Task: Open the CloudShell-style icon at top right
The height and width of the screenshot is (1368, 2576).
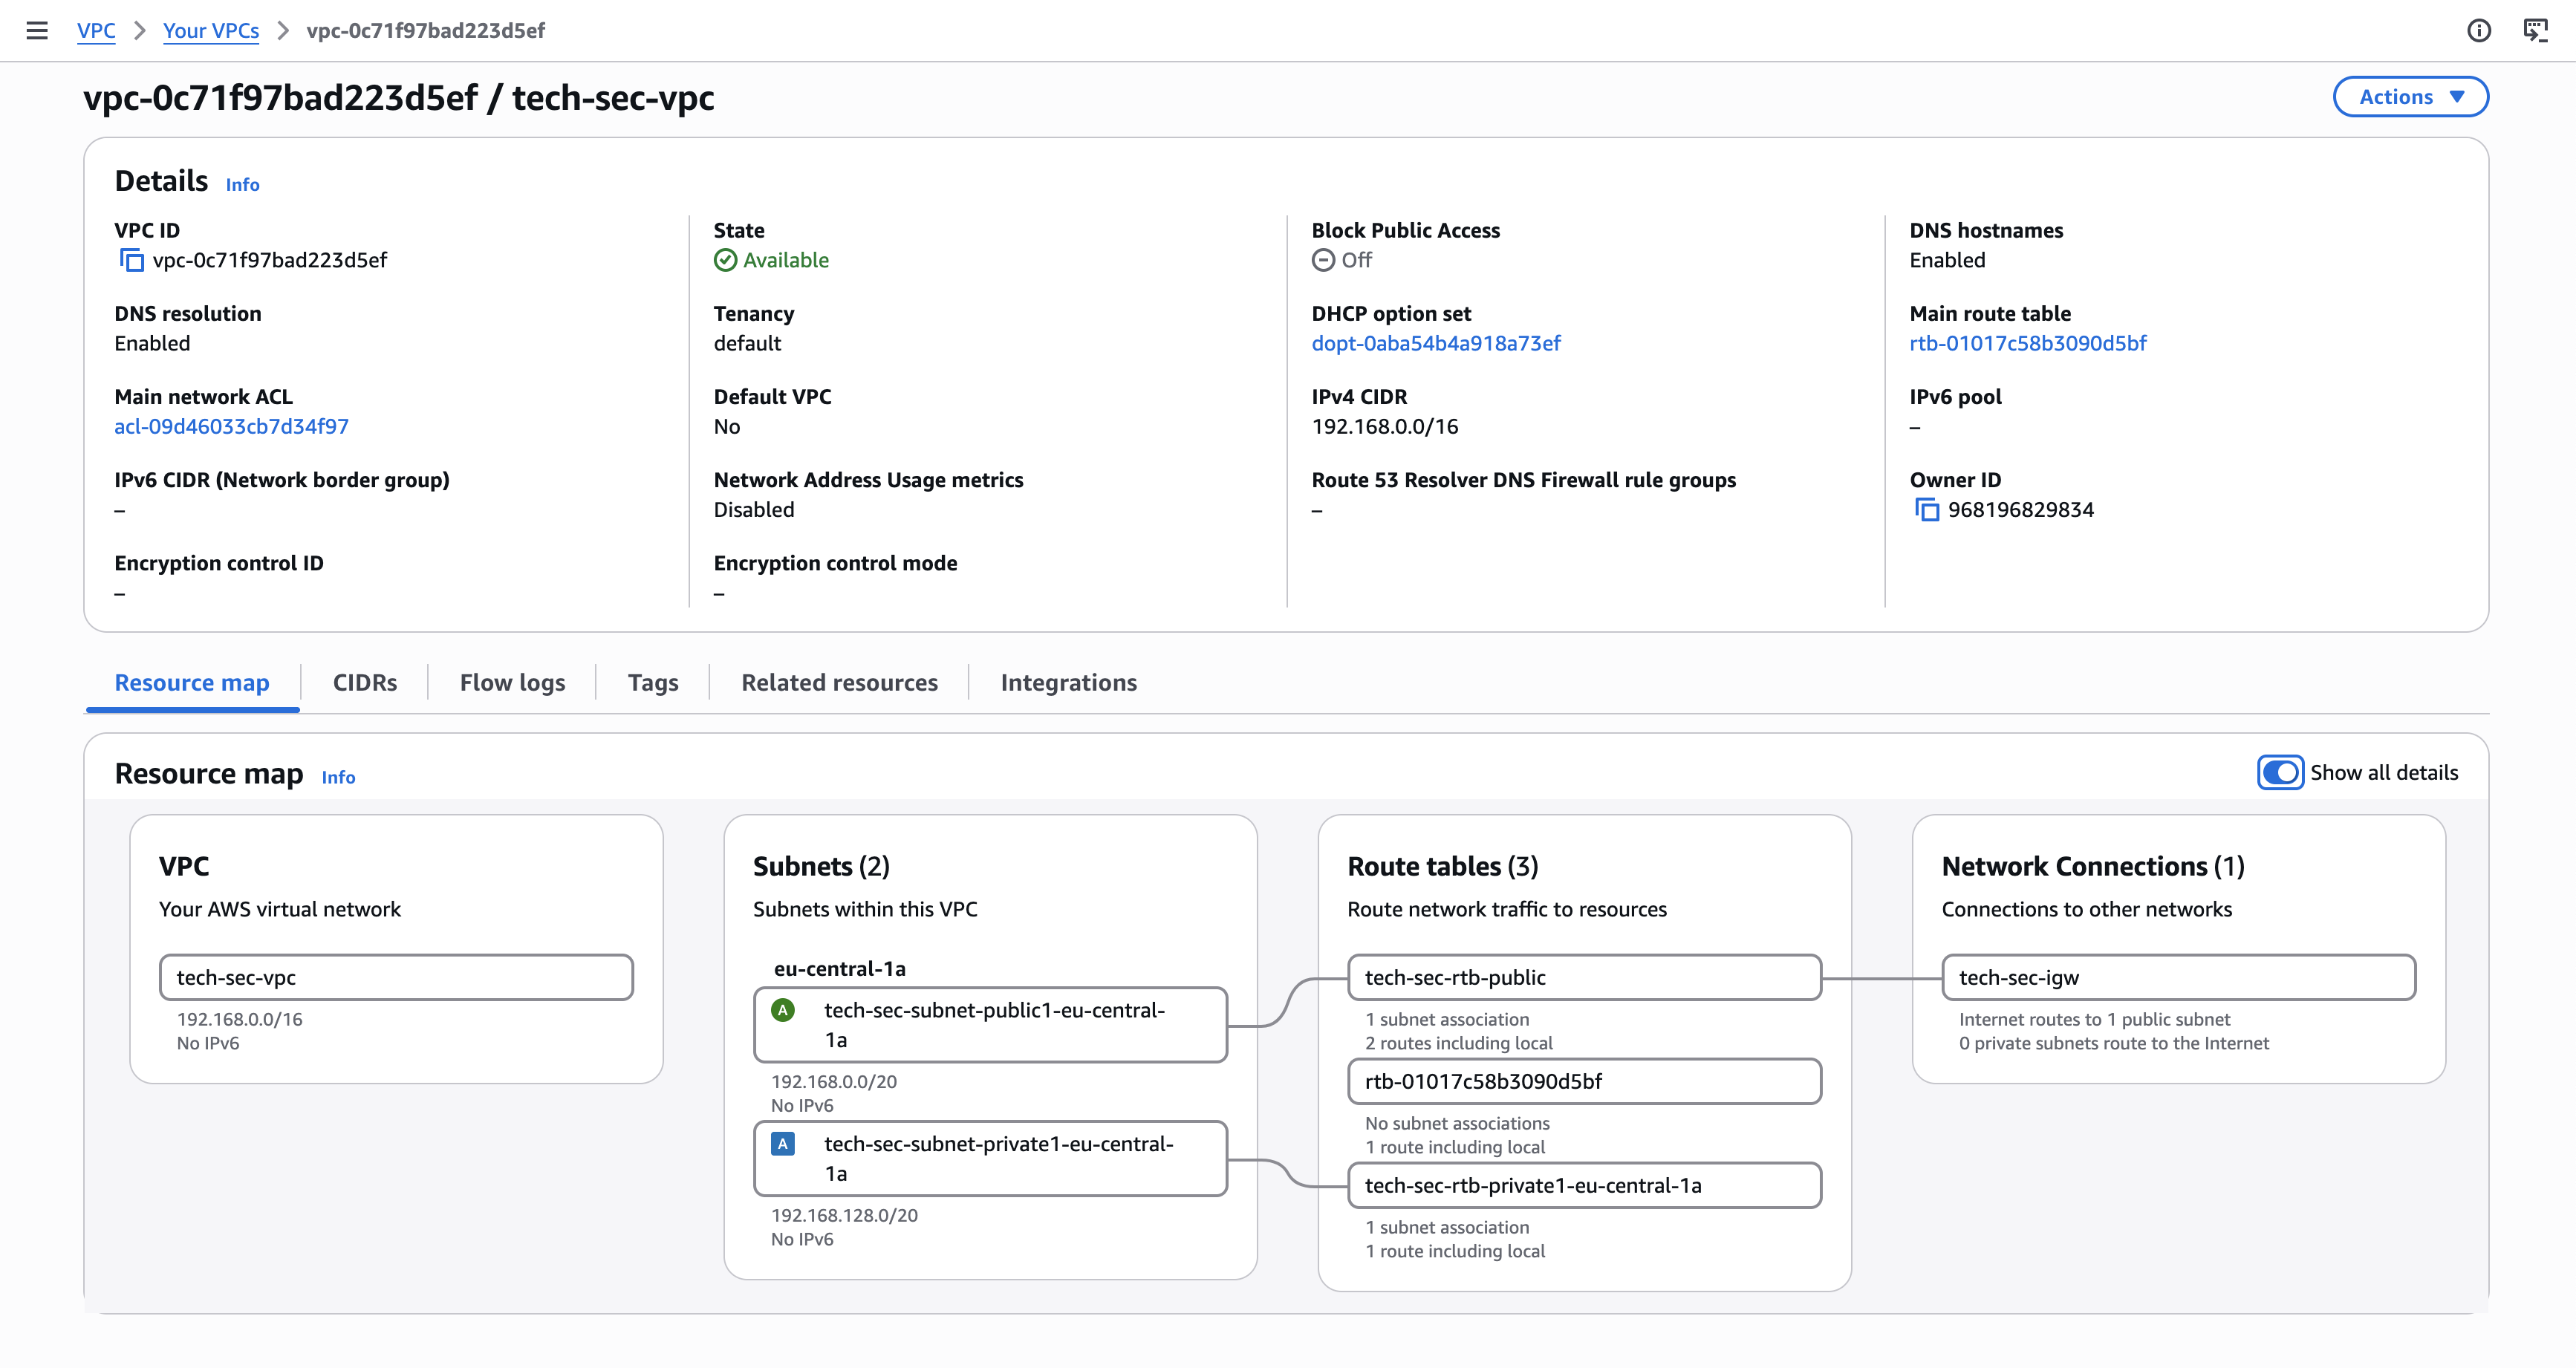Action: [x=2536, y=30]
